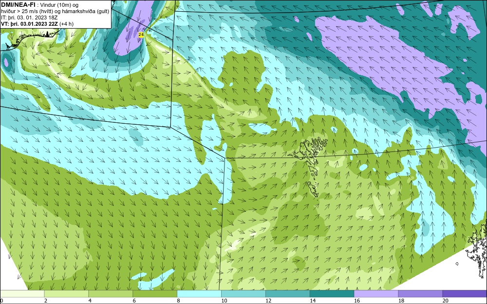Select the 10–12 m/s turquoise swatch
This screenshot has width=487, height=304.
pos(243,294)
